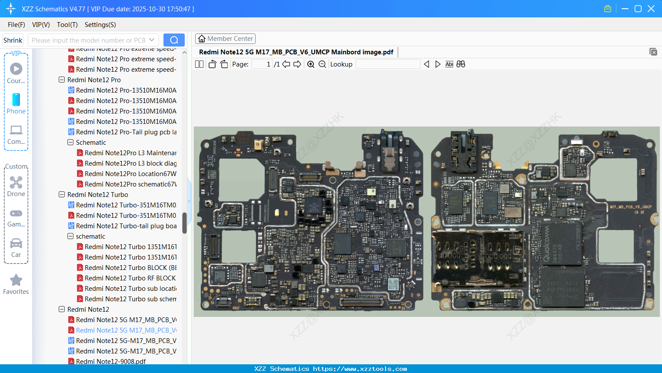662x373 pixels.
Task: Click the Member Center button
Action: tap(225, 38)
